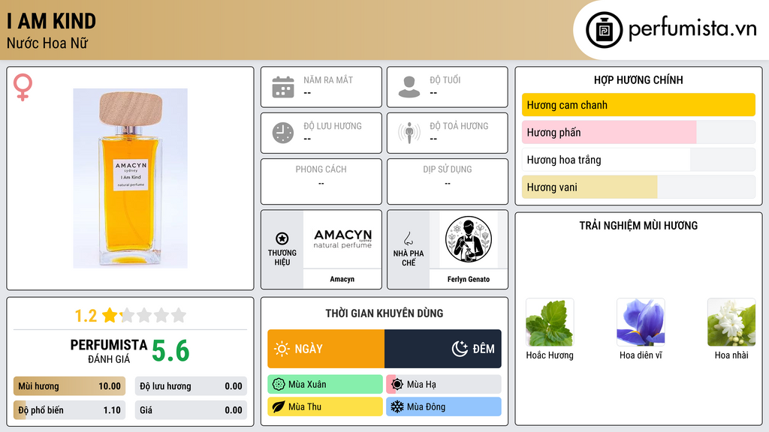
Task: Click the Hương phấn accord bar
Action: (638, 132)
